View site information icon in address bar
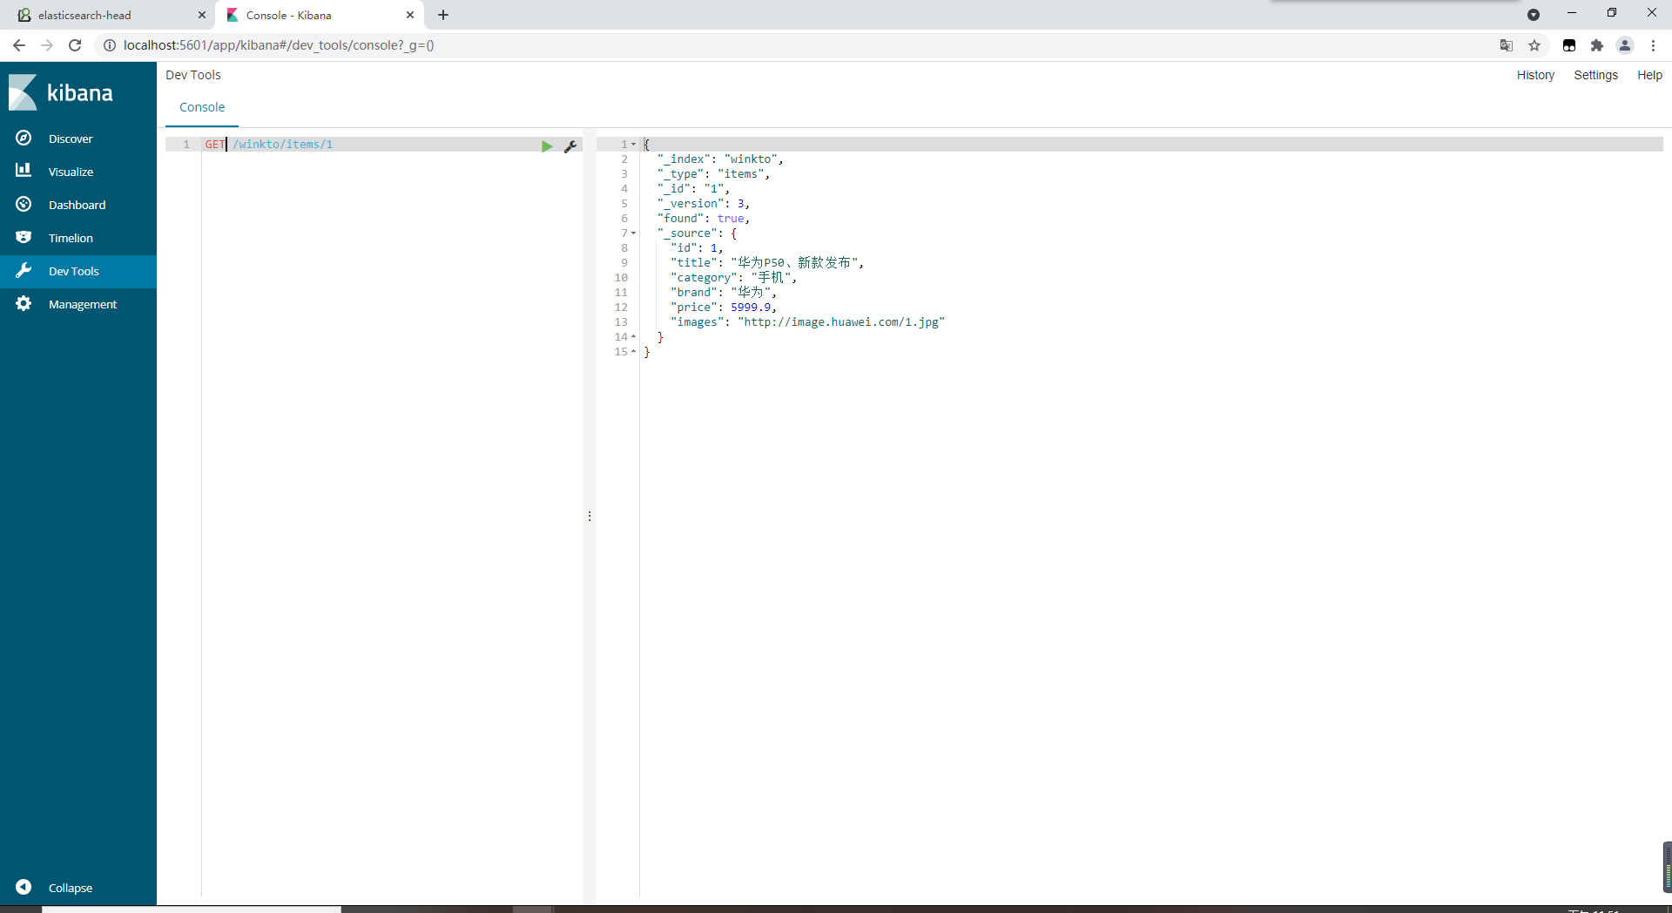The width and height of the screenshot is (1672, 913). pyautogui.click(x=110, y=45)
